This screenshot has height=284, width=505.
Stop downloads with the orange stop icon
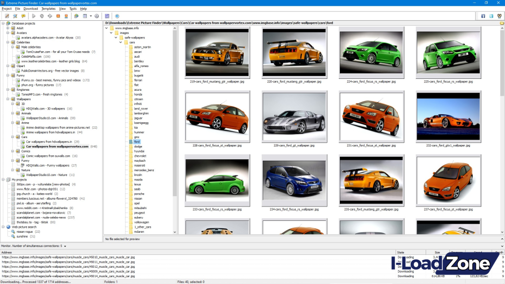pos(66,15)
